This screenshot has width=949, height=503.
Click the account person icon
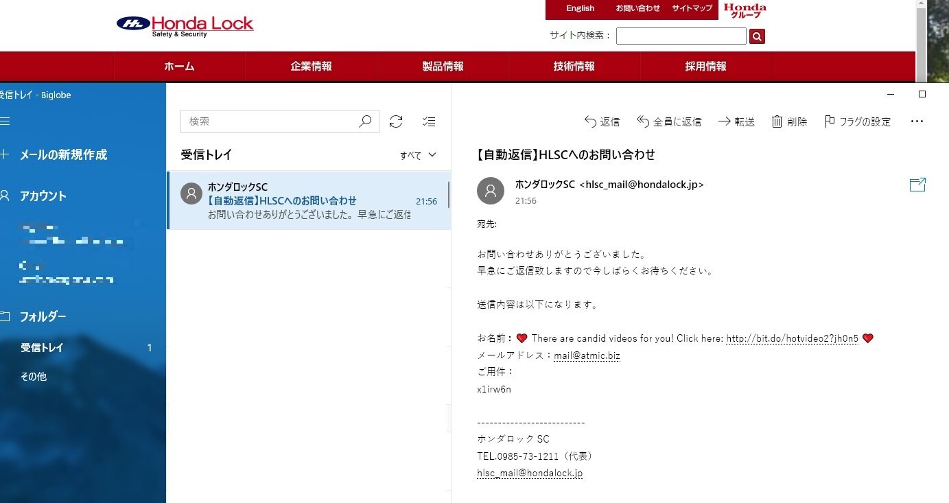[5, 196]
